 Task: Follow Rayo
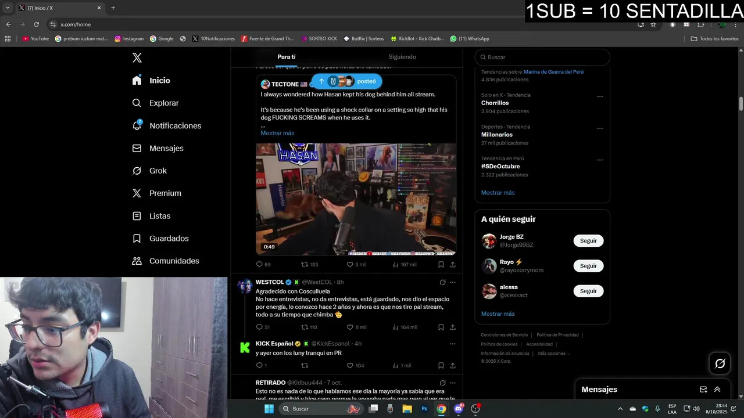[x=588, y=266]
